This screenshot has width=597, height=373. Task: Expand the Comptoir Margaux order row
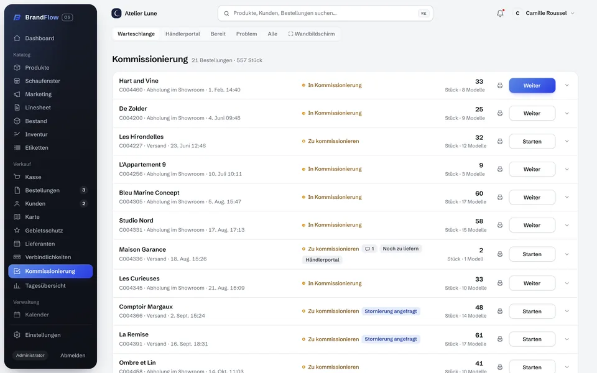point(567,311)
